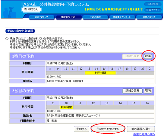Viewport: 164px width, 136px height.
Task: Go to the 予約の確認 tab
Action: [95, 17]
